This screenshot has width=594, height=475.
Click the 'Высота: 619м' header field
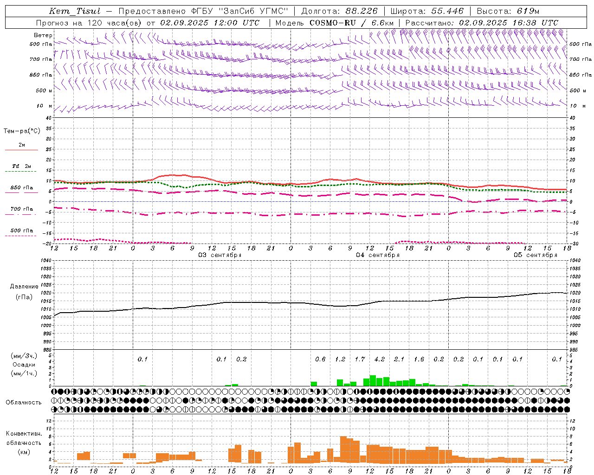pyautogui.click(x=508, y=11)
